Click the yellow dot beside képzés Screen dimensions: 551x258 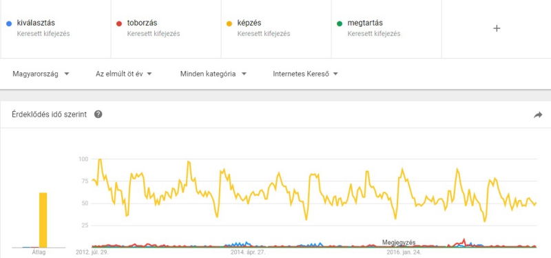(229, 23)
